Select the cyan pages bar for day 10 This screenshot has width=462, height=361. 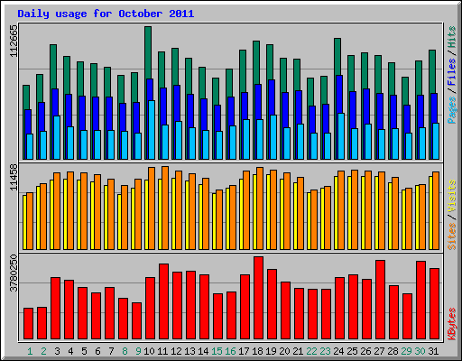coord(152,130)
